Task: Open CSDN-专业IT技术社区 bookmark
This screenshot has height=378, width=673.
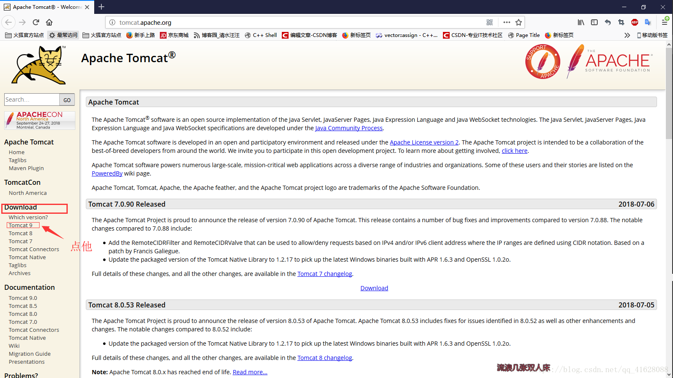Action: pos(473,35)
